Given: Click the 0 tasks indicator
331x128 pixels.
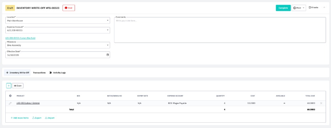Looking at the screenshot, I should pos(313,7).
